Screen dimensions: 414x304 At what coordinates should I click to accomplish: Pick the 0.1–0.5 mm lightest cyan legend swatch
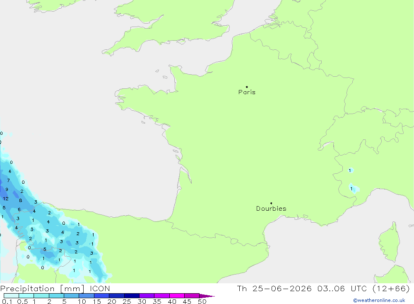click(11, 296)
